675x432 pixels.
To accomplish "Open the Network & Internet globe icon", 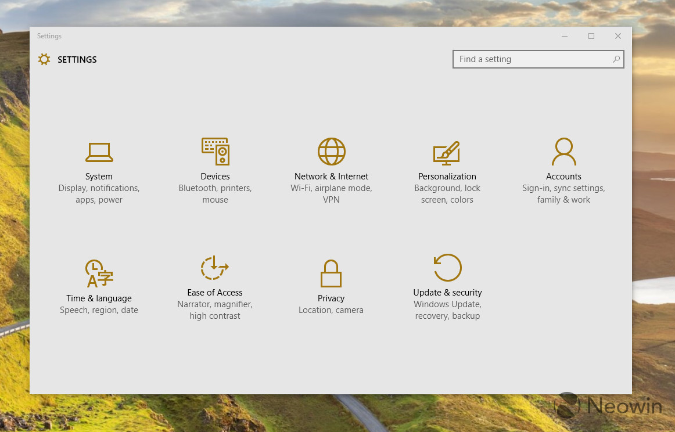I will 332,152.
